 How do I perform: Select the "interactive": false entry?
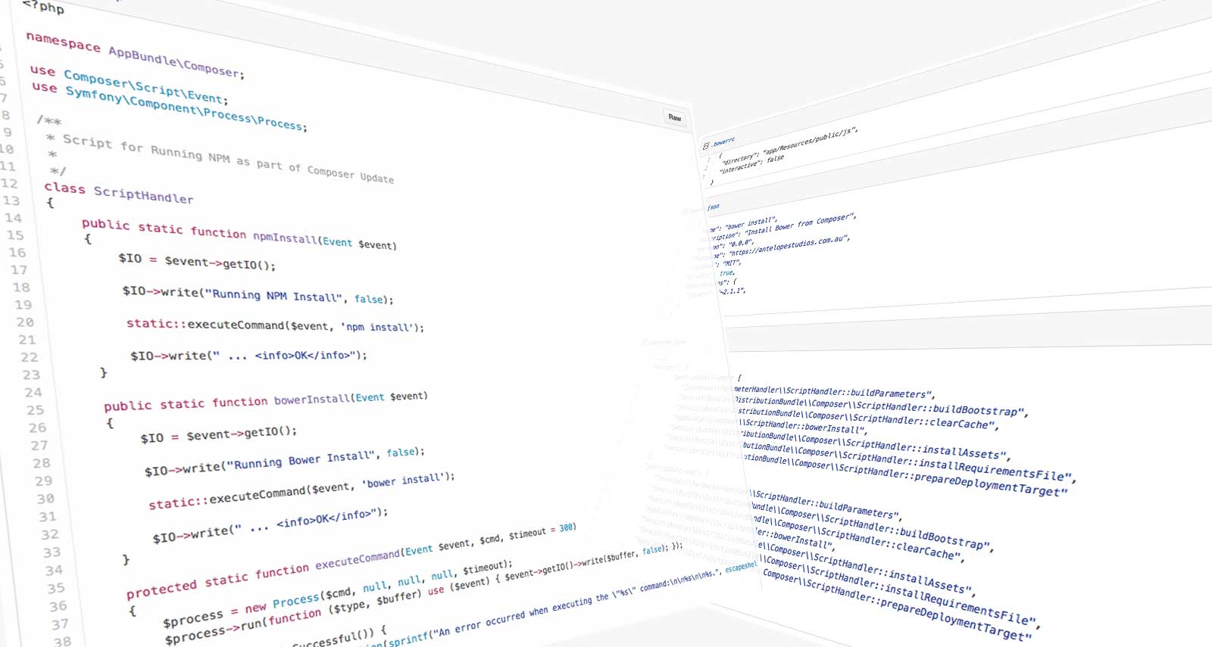[x=752, y=163]
